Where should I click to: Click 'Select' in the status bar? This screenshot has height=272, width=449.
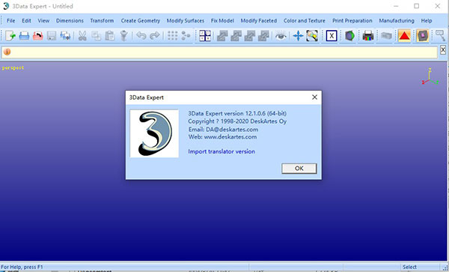(x=409, y=267)
